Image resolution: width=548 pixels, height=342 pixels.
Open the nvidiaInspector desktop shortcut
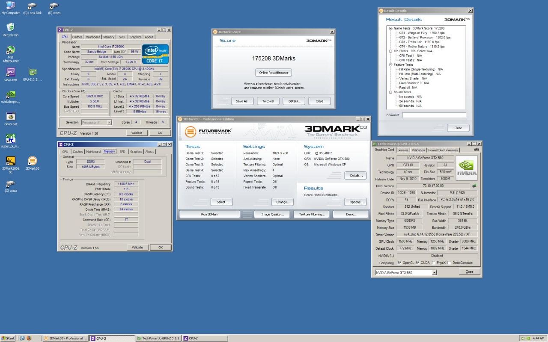click(11, 94)
